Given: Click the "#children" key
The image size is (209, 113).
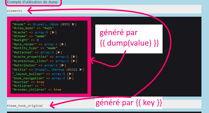Looking at the screenshot, I should click(22, 86).
